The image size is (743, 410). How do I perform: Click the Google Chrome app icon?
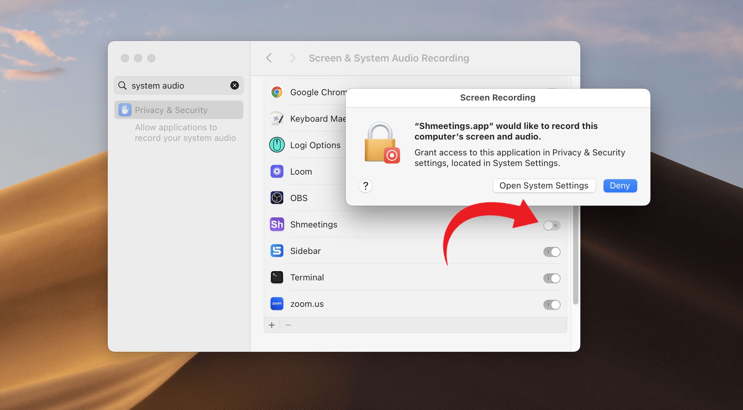click(277, 92)
